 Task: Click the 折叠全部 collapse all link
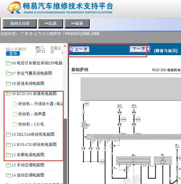point(56,50)
